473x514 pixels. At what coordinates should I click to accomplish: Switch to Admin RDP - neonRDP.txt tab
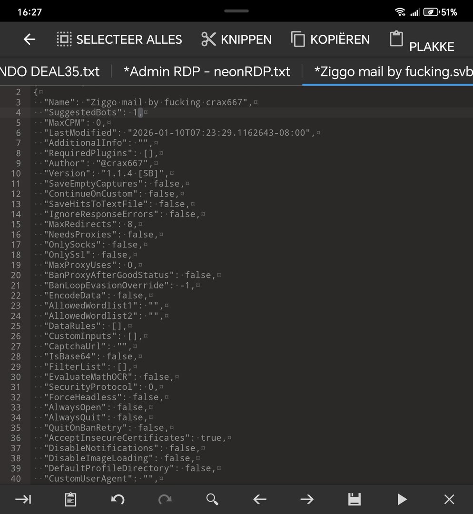(207, 71)
